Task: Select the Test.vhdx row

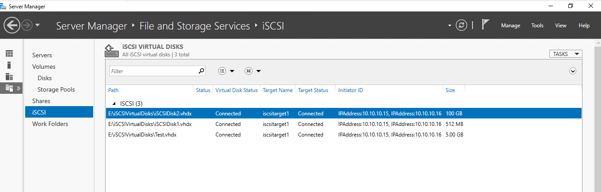Action: (x=344, y=135)
